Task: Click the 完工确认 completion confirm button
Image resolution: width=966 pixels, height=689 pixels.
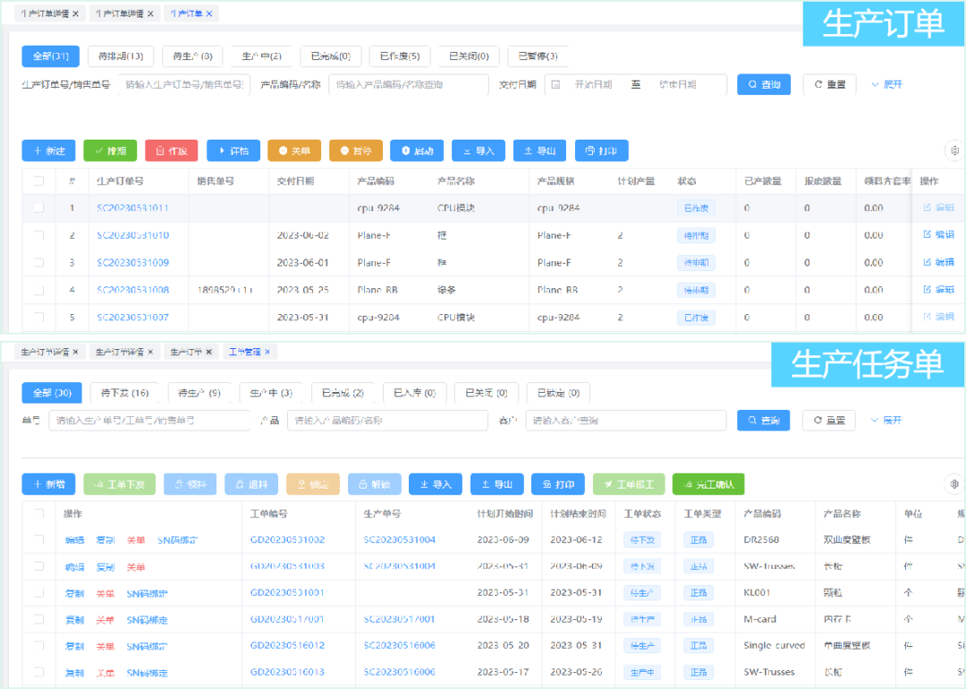Action: pyautogui.click(x=708, y=484)
